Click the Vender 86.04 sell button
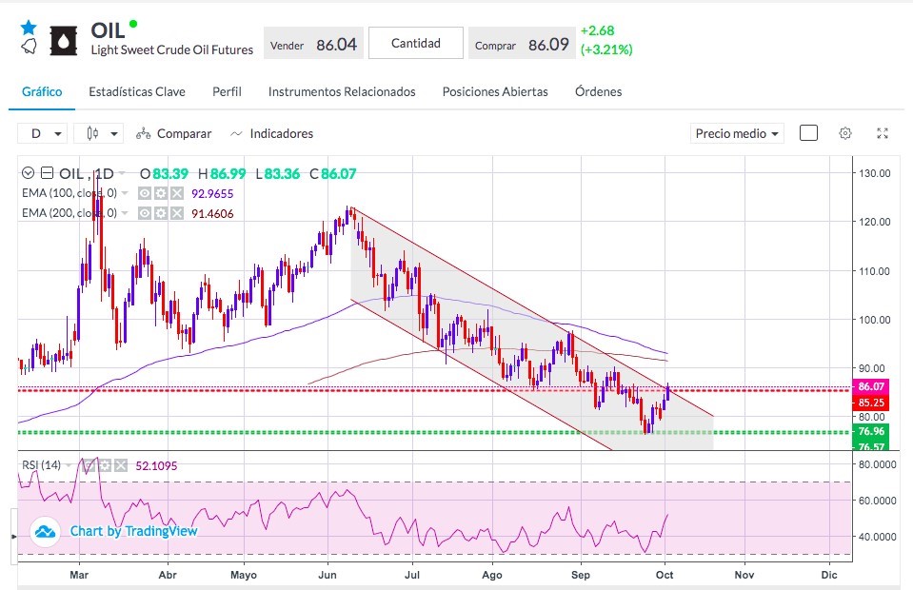This screenshot has width=913, height=590. 314,43
